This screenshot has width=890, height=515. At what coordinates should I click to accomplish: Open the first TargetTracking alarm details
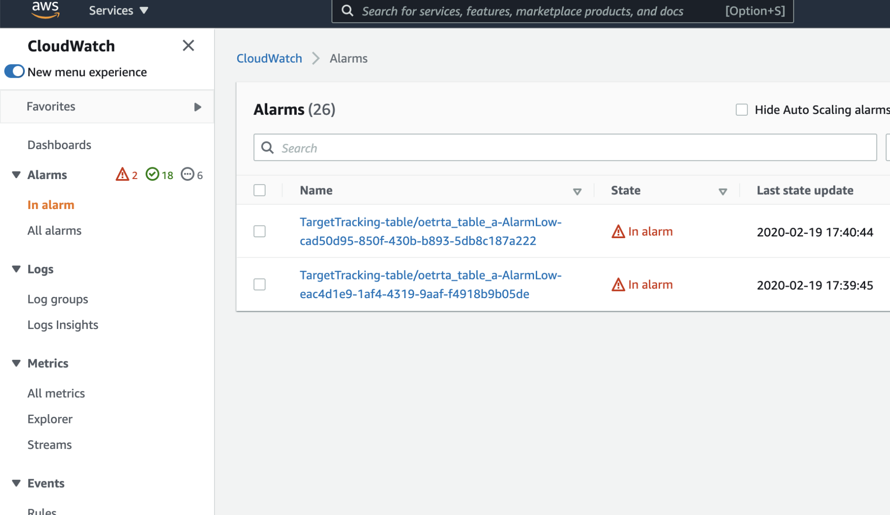[x=430, y=231]
